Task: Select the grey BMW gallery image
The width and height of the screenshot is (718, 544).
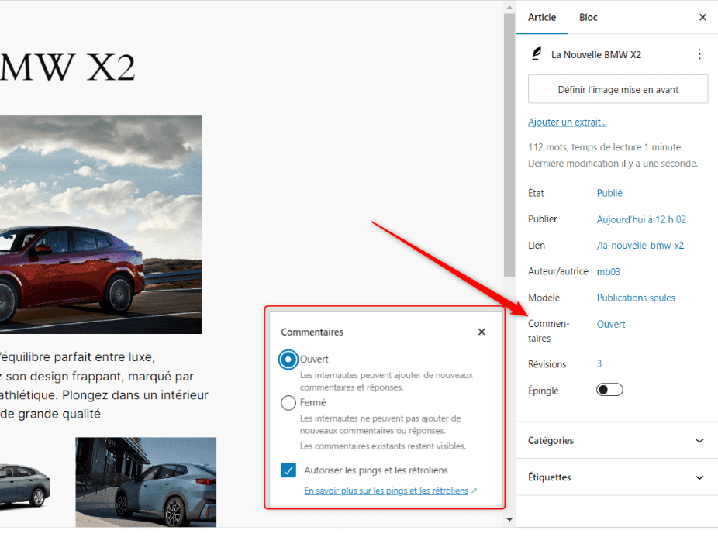Action: coord(25,485)
